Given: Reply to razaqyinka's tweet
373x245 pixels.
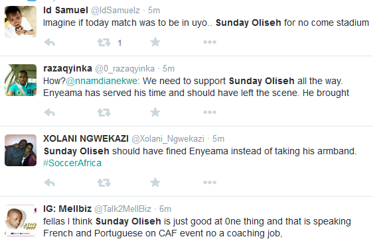Looking at the screenshot, I should 50,113.
